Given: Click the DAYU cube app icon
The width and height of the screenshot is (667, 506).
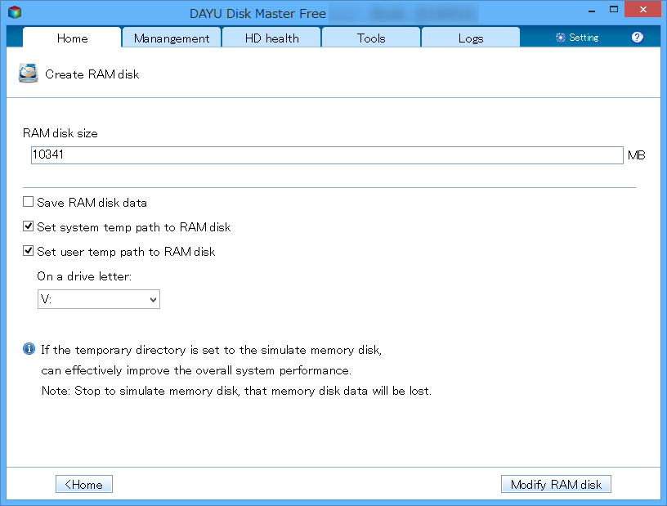Looking at the screenshot, I should (15, 12).
